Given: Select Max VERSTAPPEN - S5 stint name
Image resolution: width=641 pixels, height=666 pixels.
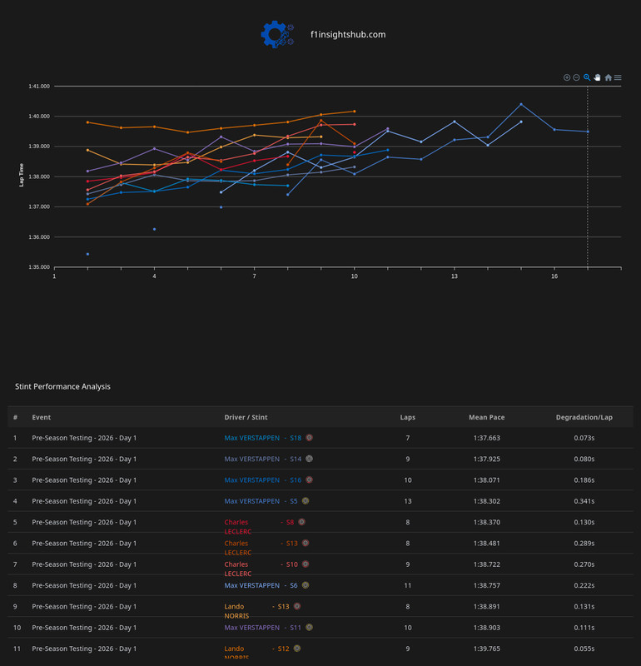Looking at the screenshot, I should tap(261, 501).
